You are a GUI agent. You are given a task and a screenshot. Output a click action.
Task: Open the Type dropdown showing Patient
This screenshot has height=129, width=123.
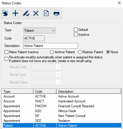[40, 31]
